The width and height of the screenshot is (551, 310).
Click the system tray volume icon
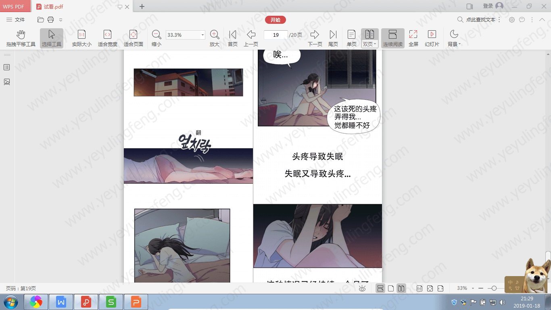(x=502, y=302)
